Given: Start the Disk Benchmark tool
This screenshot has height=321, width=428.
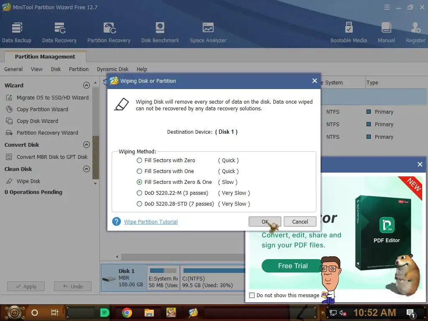Looking at the screenshot, I should tap(160, 33).
